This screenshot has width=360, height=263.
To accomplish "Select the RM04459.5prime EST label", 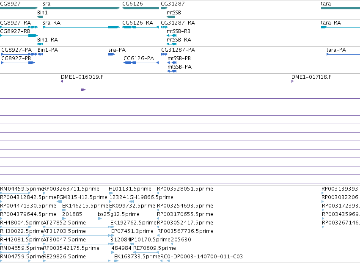I will coord(22,189).
